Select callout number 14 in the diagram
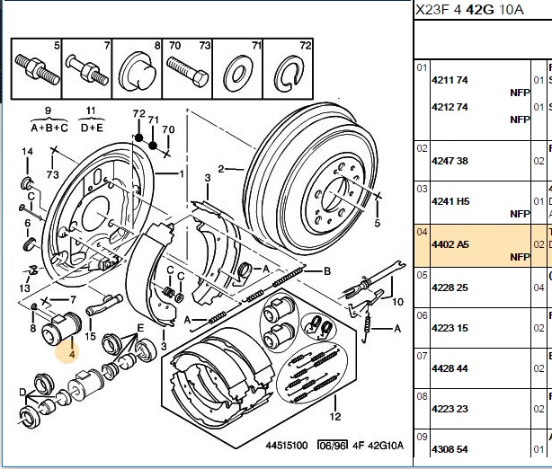Image resolution: width=552 pixels, height=469 pixels. pyautogui.click(x=27, y=152)
